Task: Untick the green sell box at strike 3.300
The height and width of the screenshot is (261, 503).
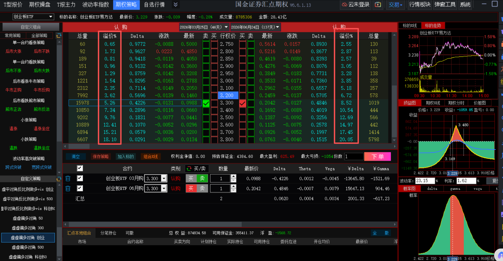Action: pos(206,103)
